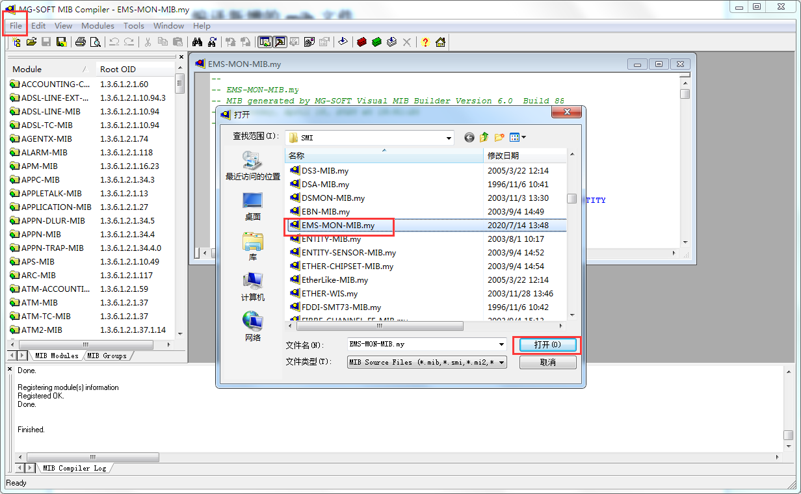This screenshot has width=801, height=494.
Task: Open the File menu
Action: click(x=15, y=26)
